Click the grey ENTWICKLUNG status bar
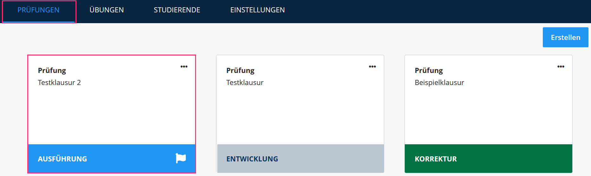 [x=300, y=159]
